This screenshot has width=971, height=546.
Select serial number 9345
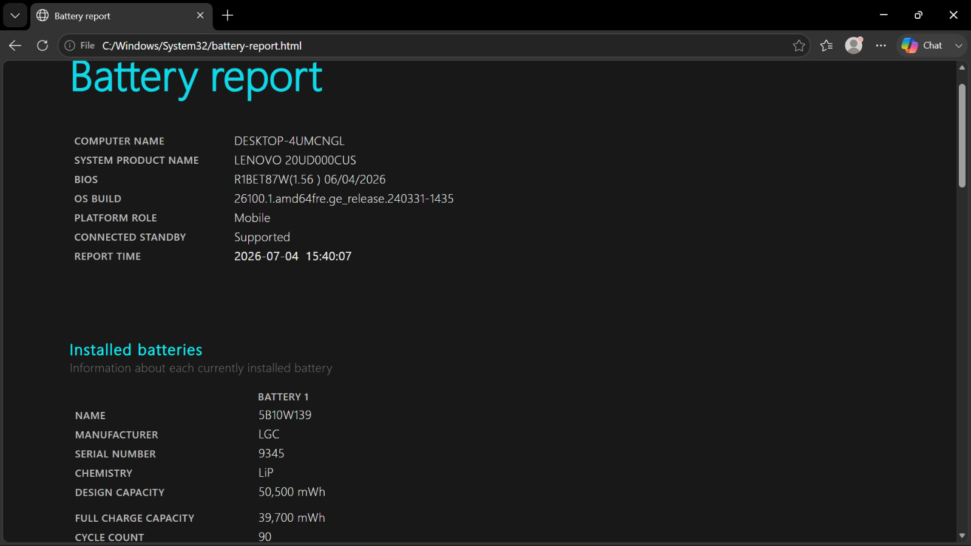click(271, 454)
